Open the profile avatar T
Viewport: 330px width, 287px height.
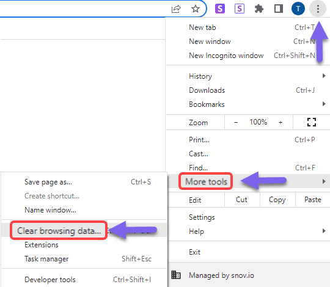(x=298, y=9)
